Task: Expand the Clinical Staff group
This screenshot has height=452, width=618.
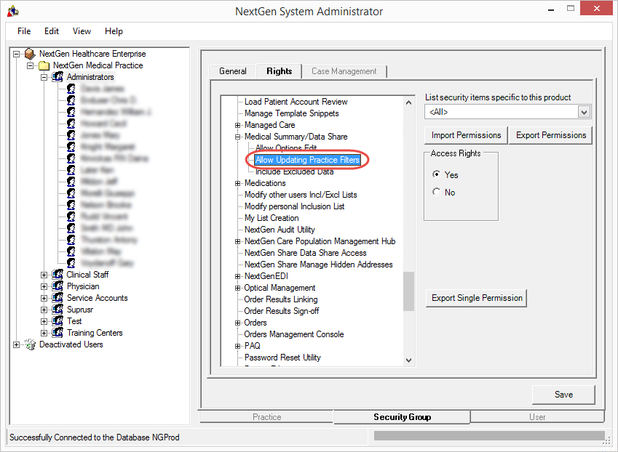Action: click(44, 275)
